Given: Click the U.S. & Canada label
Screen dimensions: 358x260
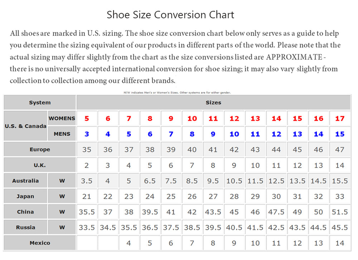Looking at the screenshot, I should coord(25,126).
